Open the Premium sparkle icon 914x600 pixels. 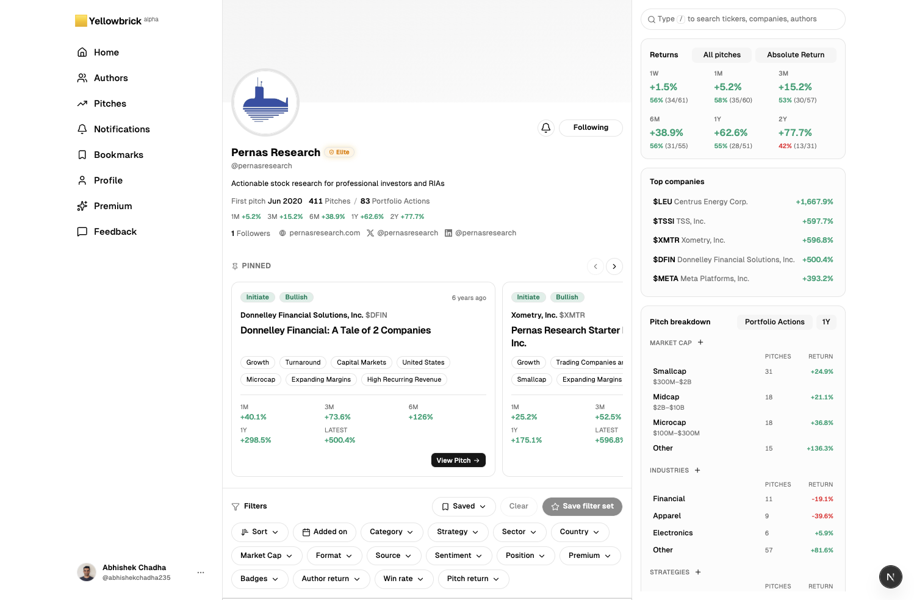(x=82, y=206)
